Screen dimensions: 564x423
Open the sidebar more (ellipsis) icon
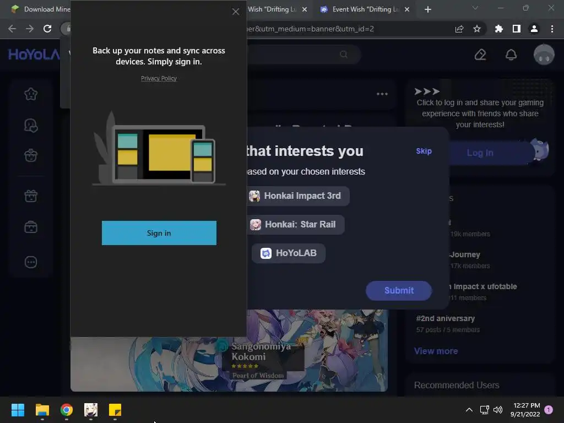[x=31, y=262]
